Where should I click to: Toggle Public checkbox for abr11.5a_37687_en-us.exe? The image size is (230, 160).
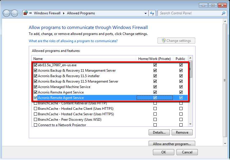pyautogui.click(x=181, y=65)
